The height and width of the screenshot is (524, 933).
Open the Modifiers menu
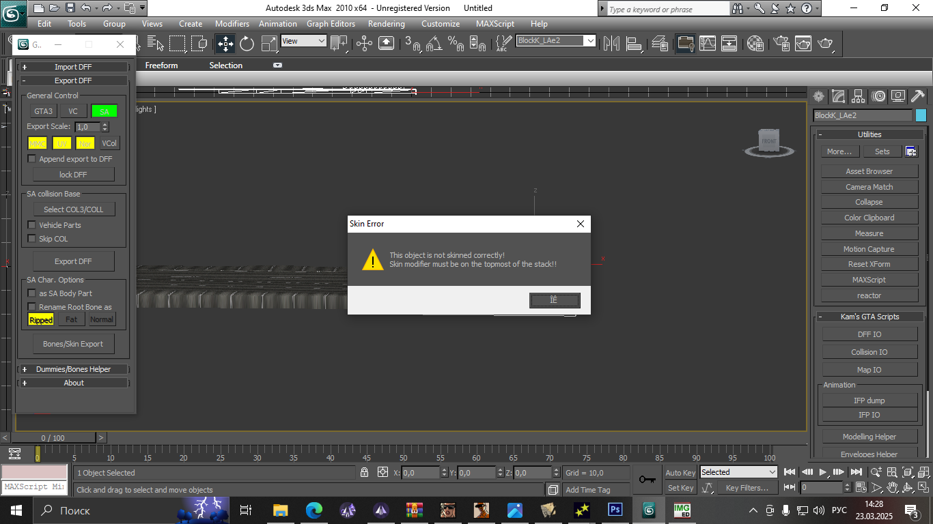[232, 24]
